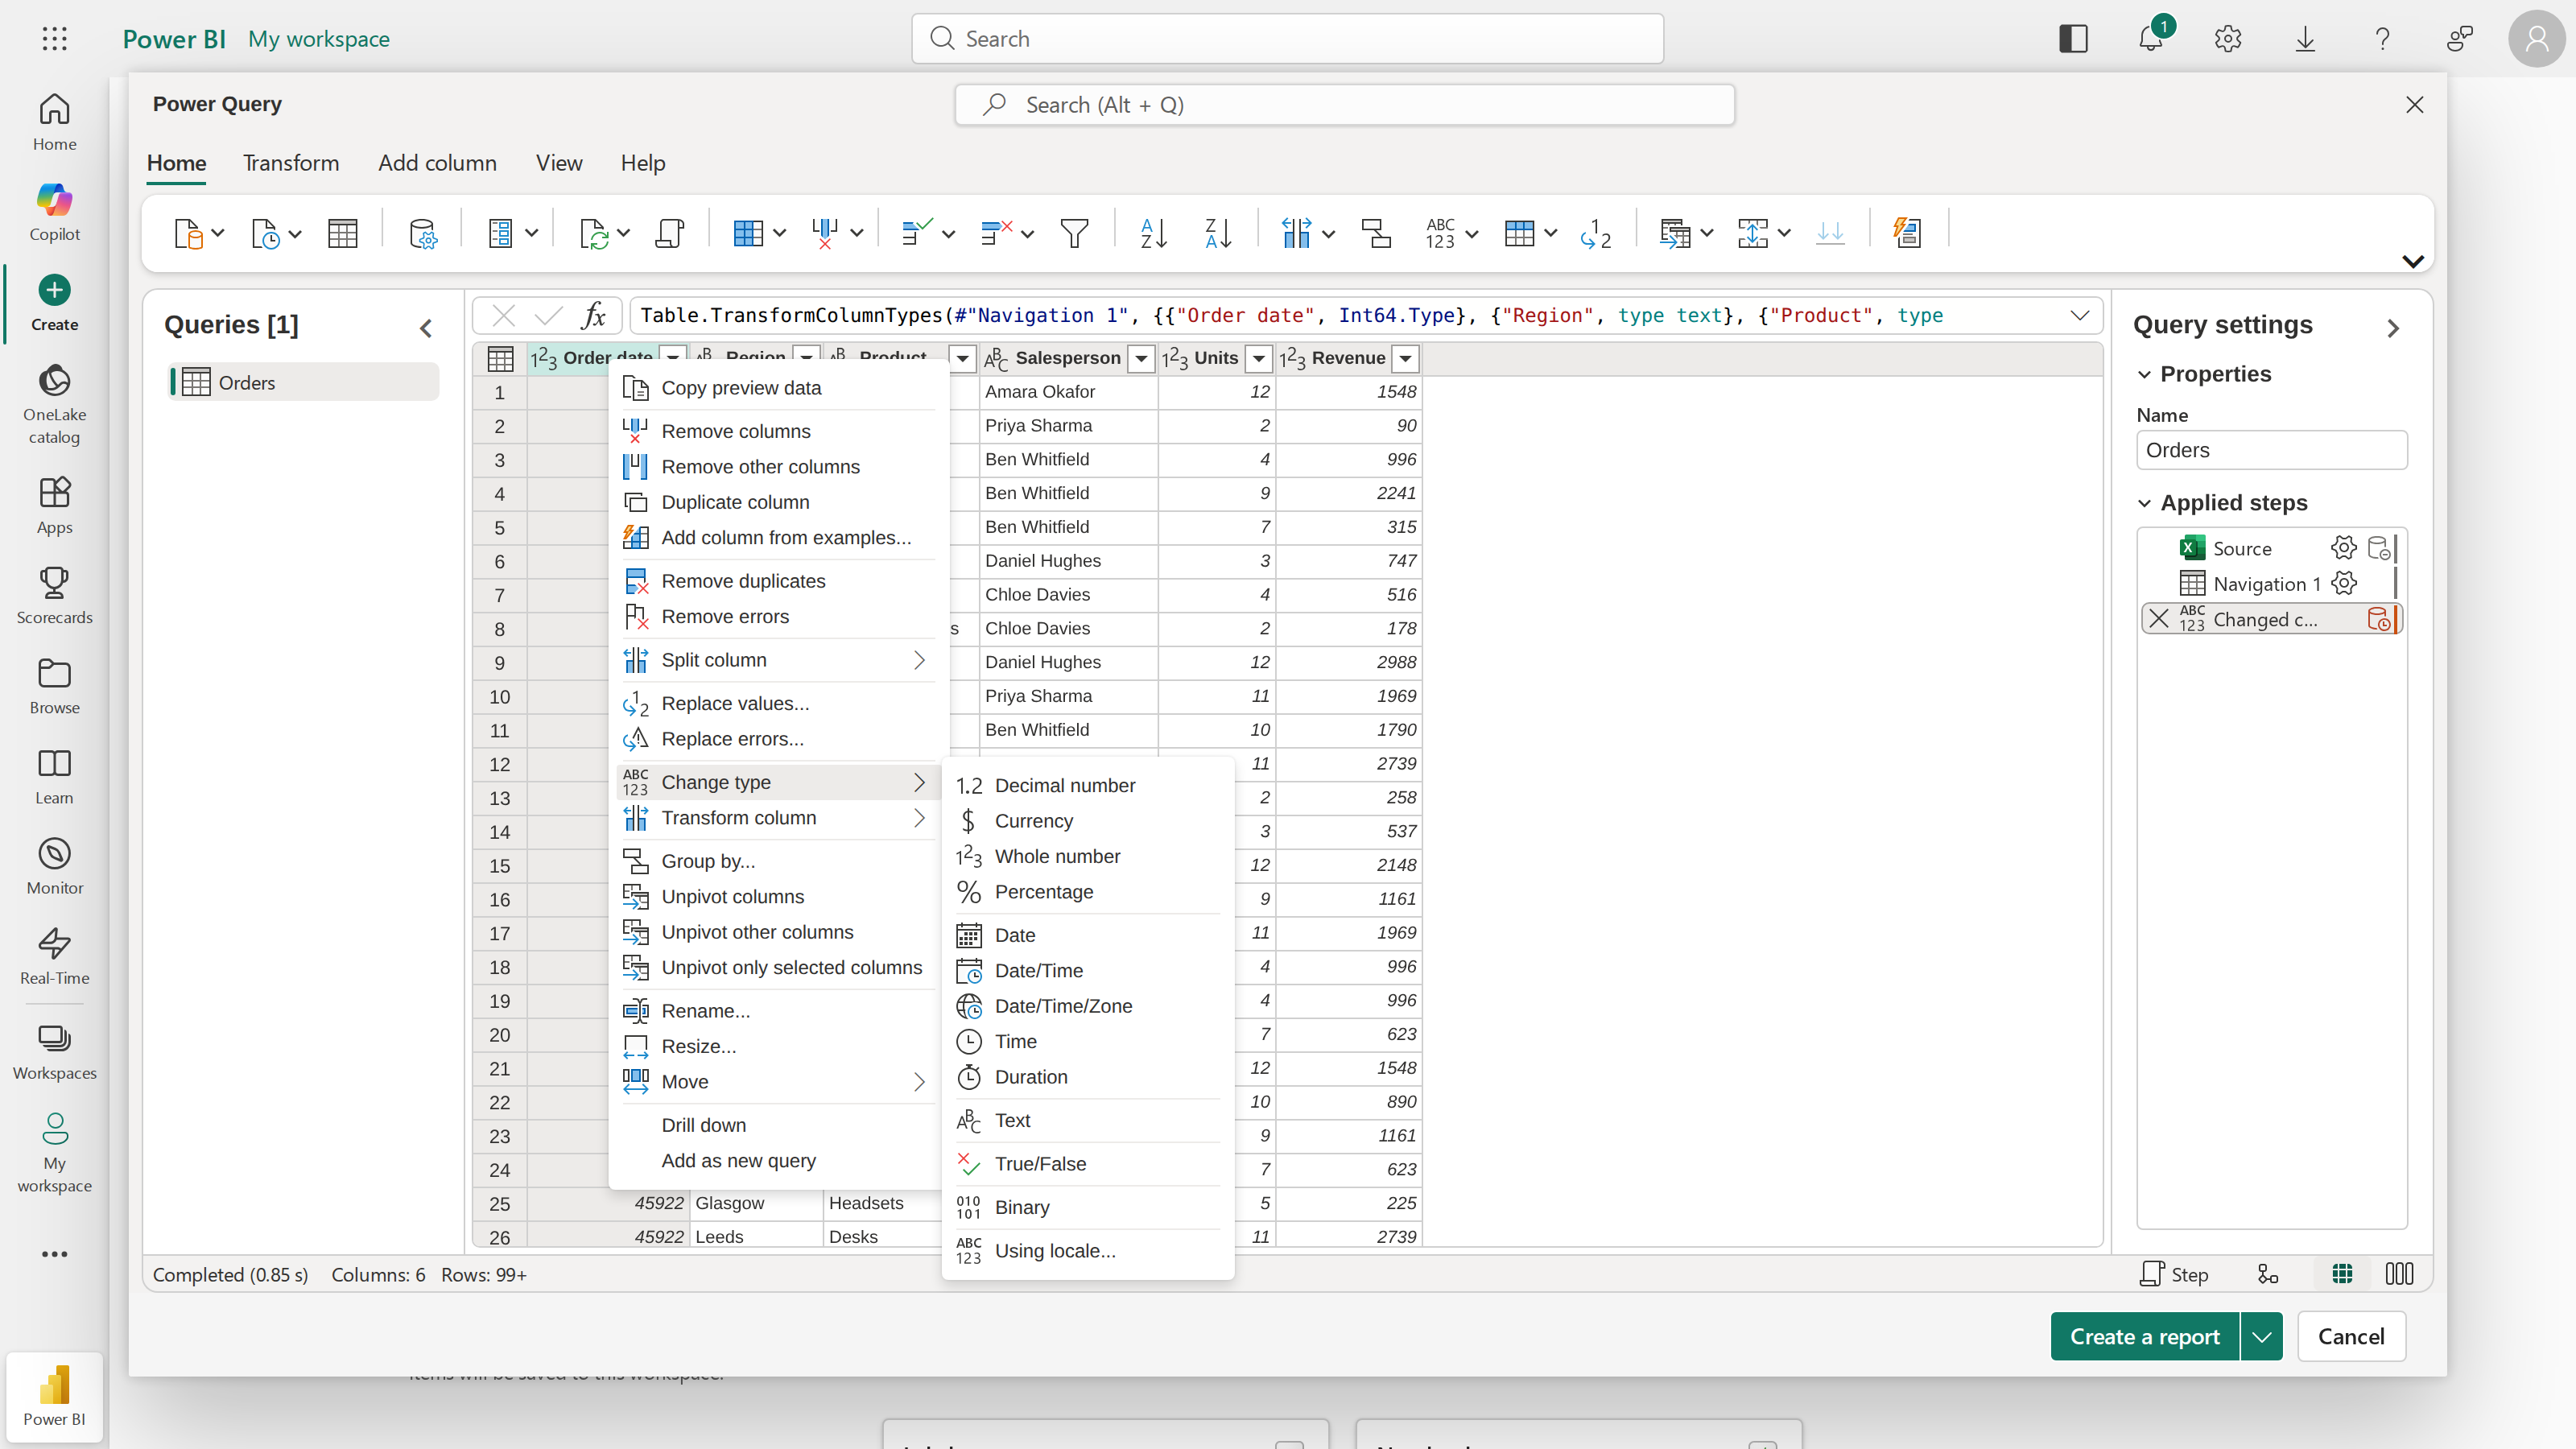Open data source settings from the ribbon
The image size is (2576, 1449).
point(423,233)
